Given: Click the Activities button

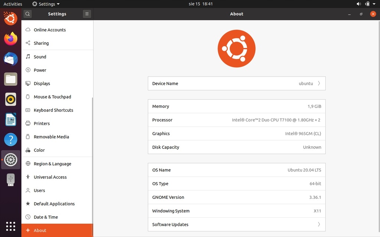Looking at the screenshot, I should (13, 4).
